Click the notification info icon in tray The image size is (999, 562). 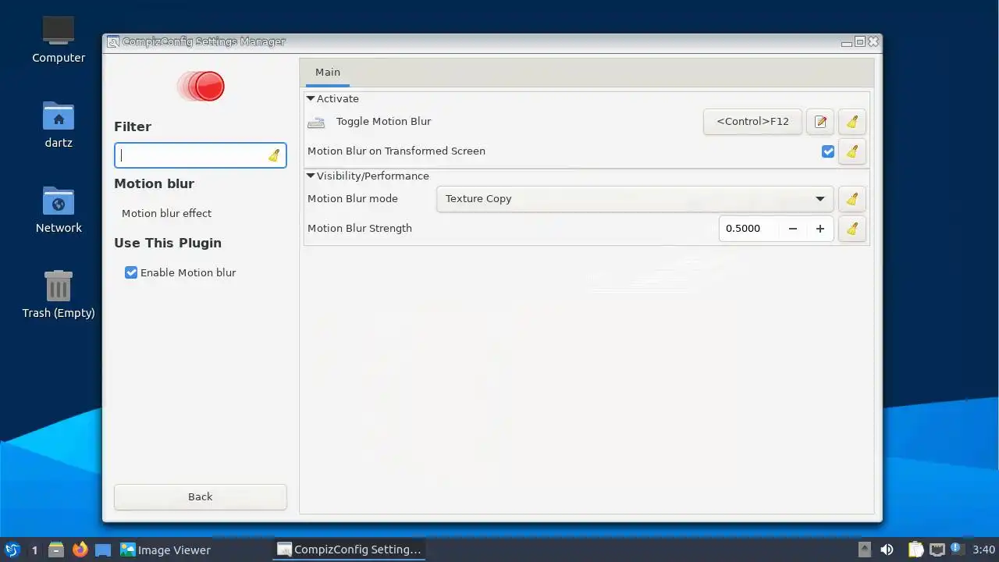955,549
